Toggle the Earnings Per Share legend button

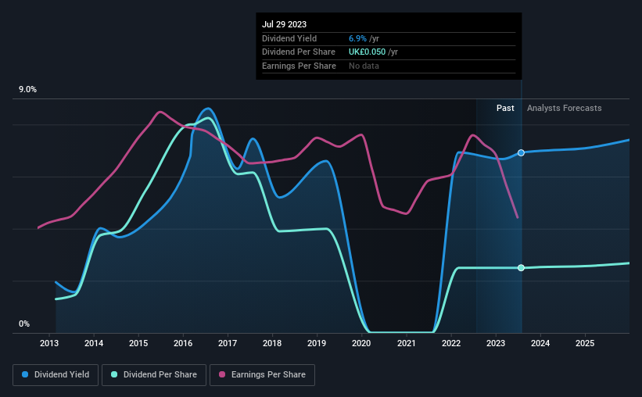click(x=262, y=375)
